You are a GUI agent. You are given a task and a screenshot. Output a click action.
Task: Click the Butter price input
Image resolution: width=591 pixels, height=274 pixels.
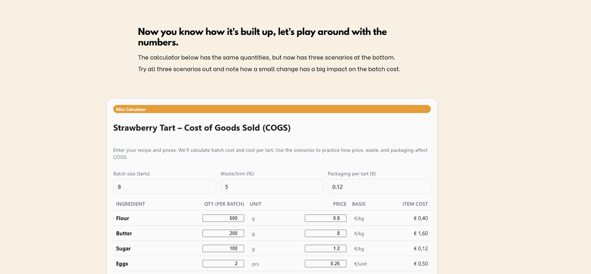pos(325,233)
